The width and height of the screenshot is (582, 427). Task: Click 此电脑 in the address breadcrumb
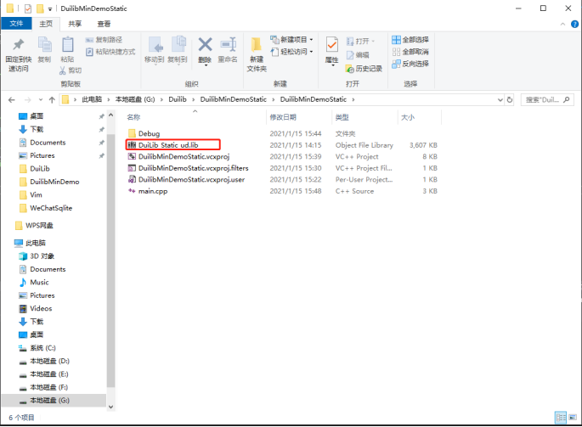(92, 99)
